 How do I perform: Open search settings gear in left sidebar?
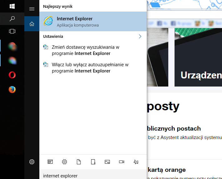tap(32, 162)
